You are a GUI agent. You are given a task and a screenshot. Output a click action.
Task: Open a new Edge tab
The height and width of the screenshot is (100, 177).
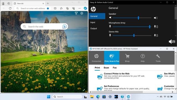(x=48, y=4)
